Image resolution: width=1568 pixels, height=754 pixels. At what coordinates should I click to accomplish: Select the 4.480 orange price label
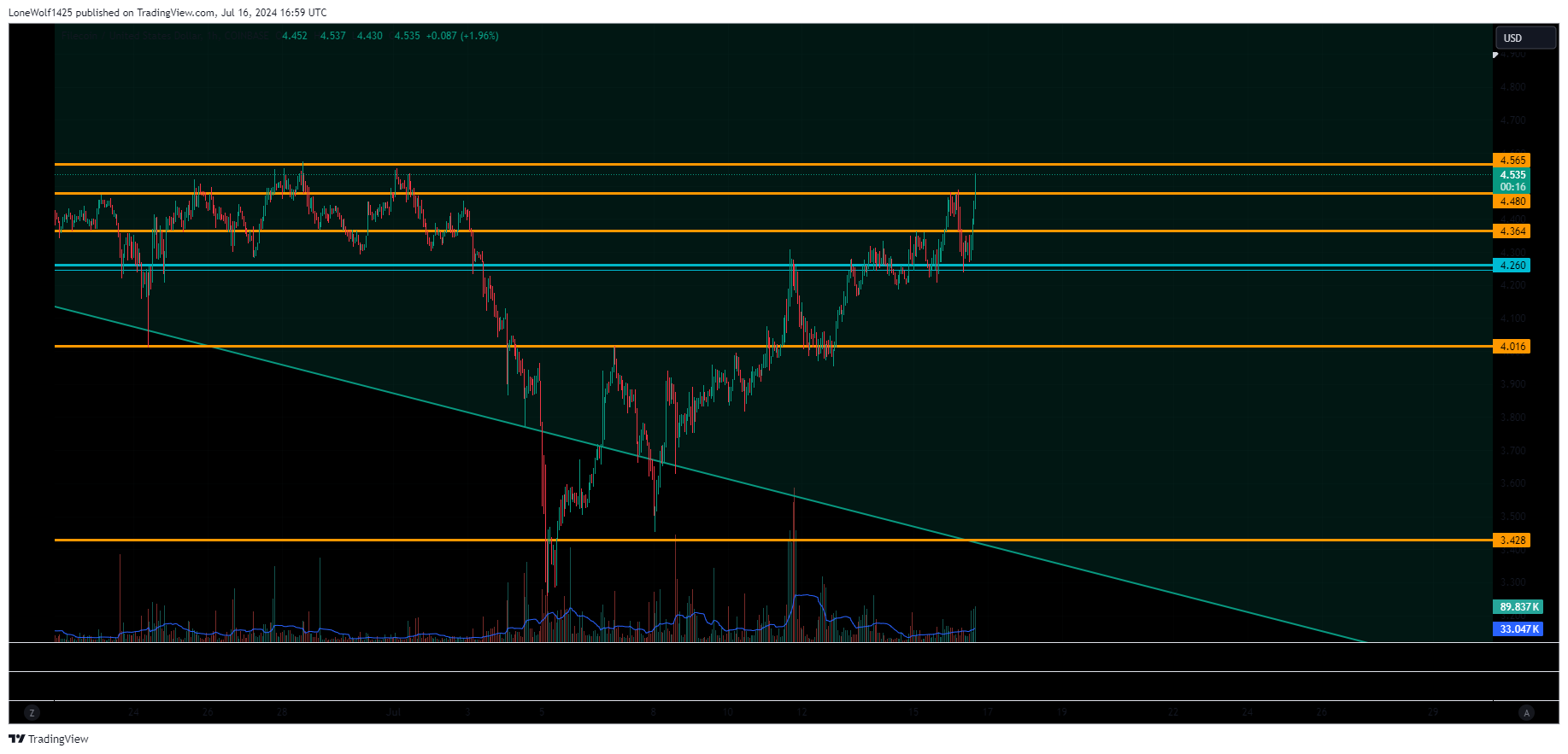pos(1512,202)
